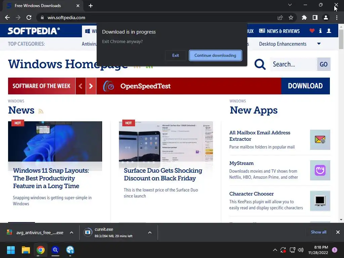The height and width of the screenshot is (258, 344).
Task: Click Show all downloads
Action: tap(318, 232)
